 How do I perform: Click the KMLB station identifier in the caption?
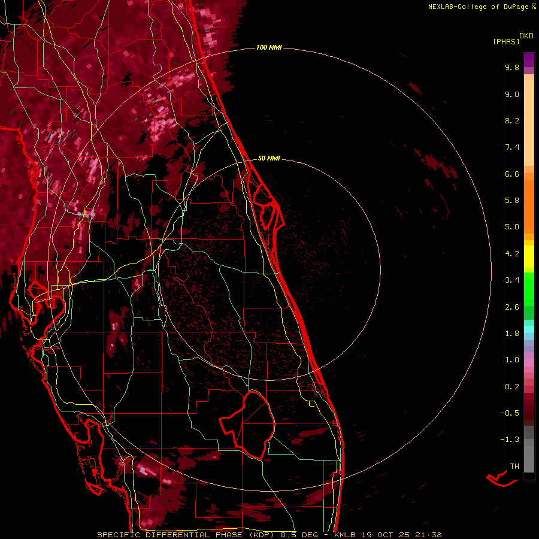point(345,535)
